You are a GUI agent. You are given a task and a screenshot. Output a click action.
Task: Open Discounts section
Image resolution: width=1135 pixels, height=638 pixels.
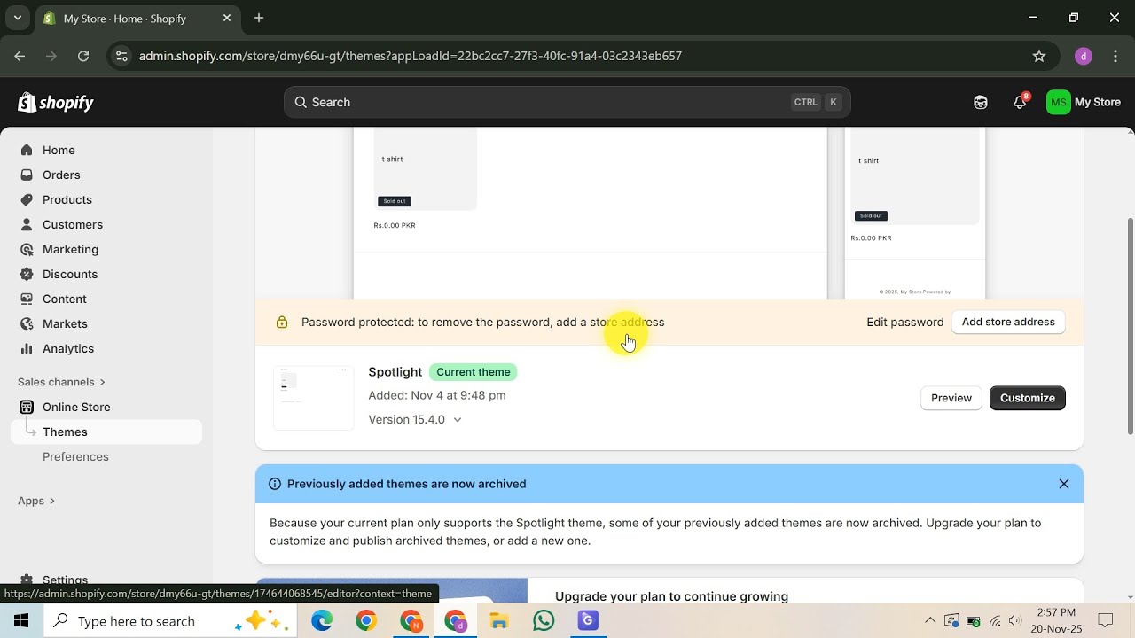click(x=70, y=274)
